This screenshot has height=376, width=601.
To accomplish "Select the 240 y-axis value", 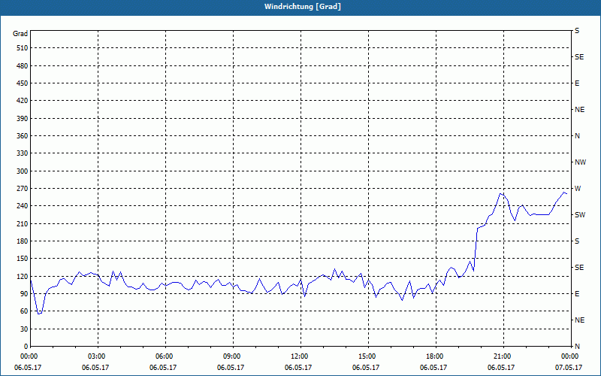I will tap(23, 206).
